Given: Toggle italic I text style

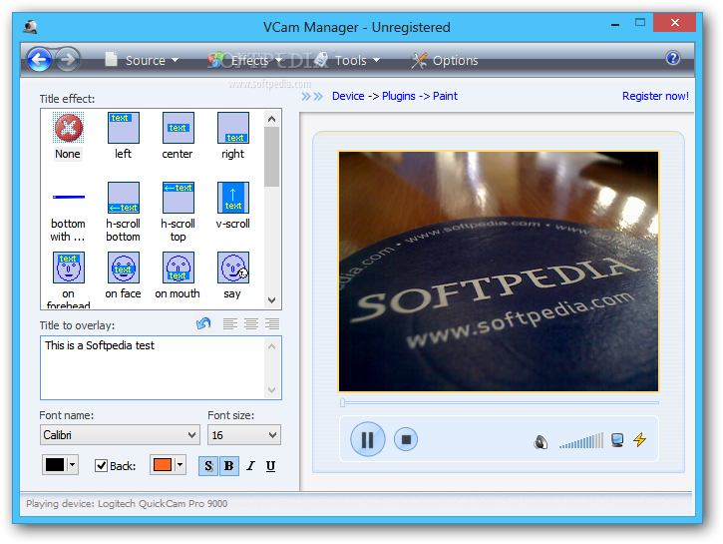Looking at the screenshot, I should tap(250, 466).
